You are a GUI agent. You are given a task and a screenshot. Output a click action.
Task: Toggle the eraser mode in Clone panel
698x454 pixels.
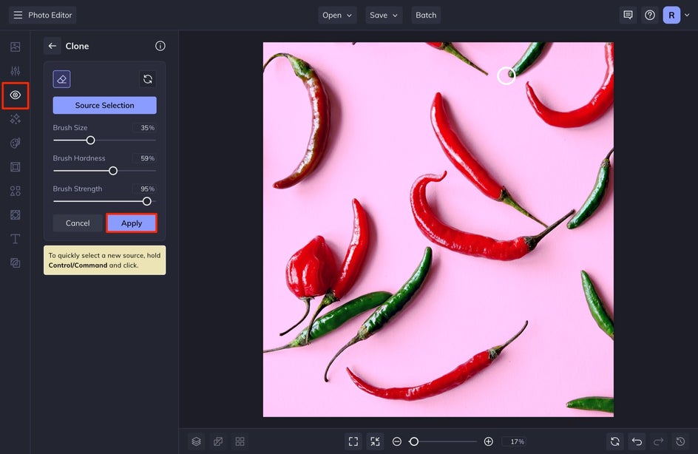(x=62, y=79)
